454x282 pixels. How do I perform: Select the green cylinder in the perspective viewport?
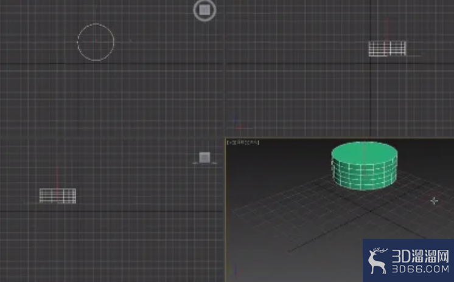point(365,166)
